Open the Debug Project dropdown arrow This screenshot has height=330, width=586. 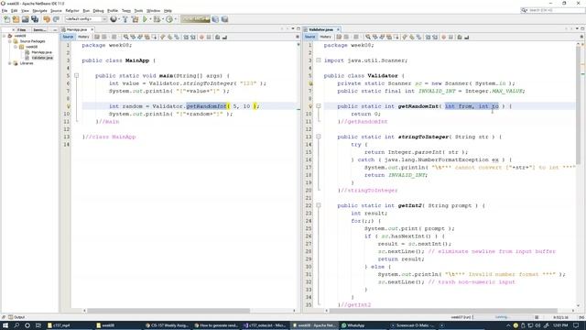tap(163, 19)
